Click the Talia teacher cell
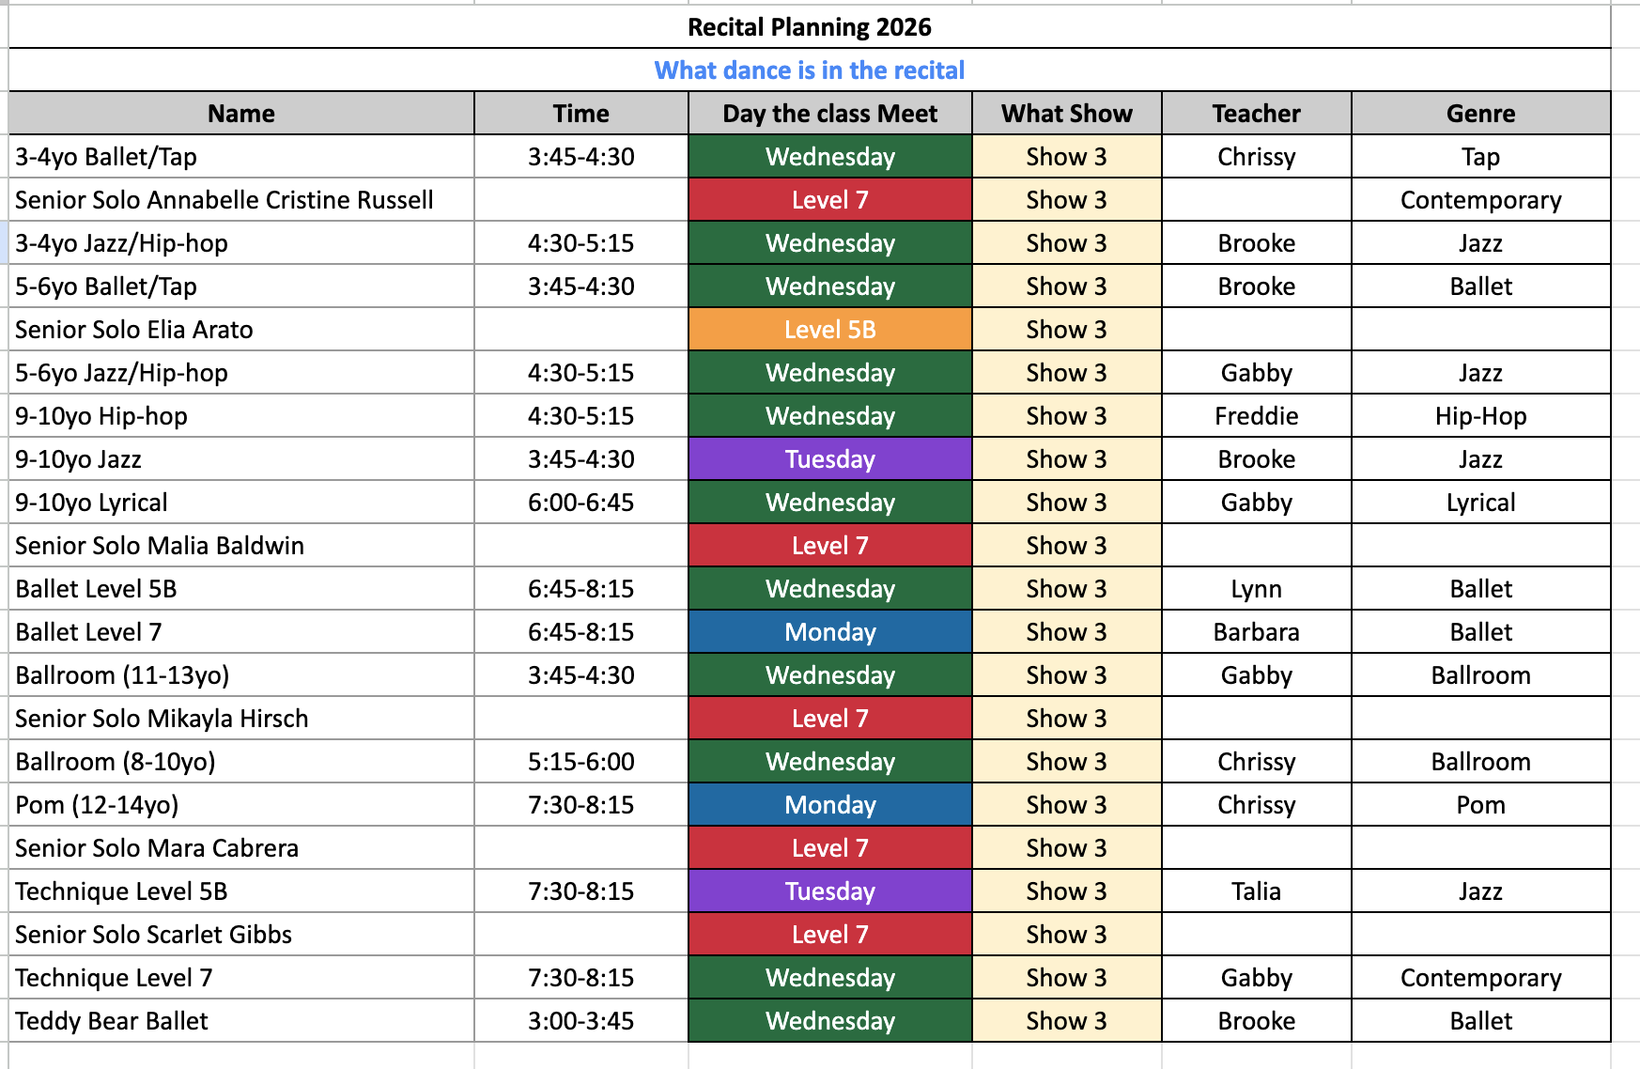This screenshot has height=1069, width=1640. [x=1256, y=891]
